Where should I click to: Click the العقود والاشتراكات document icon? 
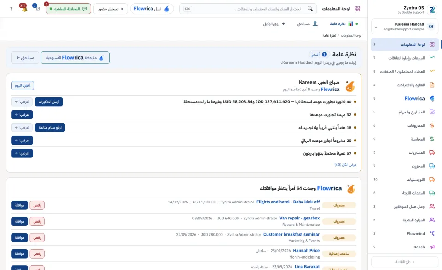[432, 85]
